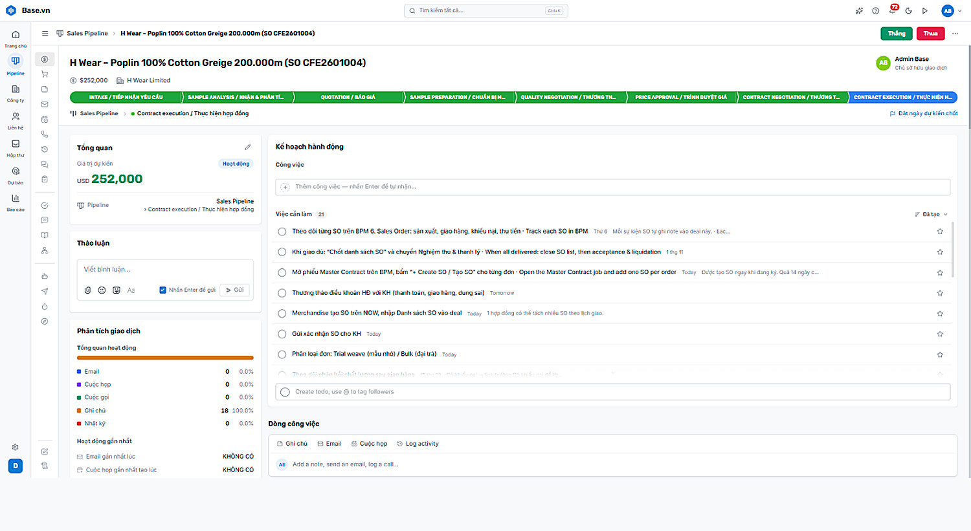Open the help question mark icon

coord(876,11)
